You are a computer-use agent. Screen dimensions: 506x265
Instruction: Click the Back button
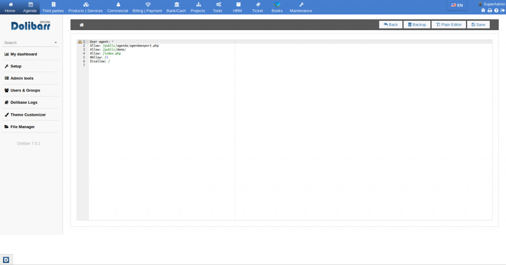[390, 25]
